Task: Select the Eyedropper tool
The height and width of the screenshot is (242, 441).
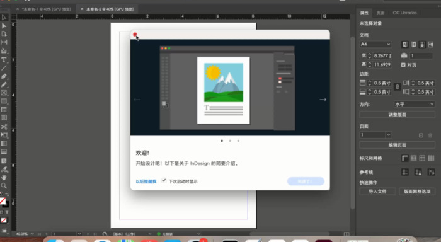Action: point(4,170)
